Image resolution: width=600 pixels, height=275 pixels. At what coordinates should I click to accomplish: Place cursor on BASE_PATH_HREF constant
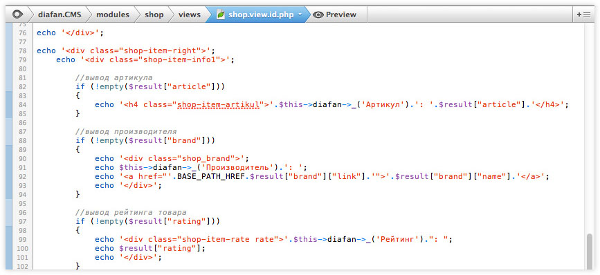211,176
